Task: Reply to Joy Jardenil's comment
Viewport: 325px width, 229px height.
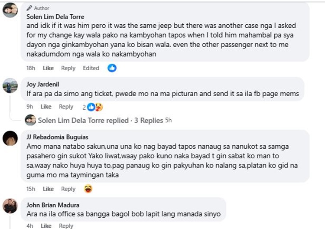Action: tap(66, 107)
